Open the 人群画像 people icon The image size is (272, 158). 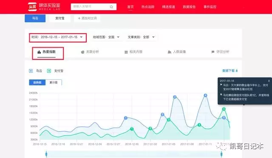(170, 52)
